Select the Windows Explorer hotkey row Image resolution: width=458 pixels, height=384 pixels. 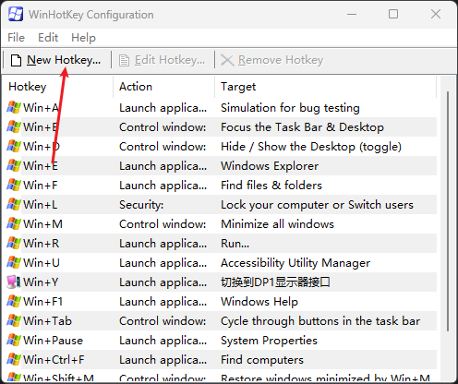pyautogui.click(x=222, y=166)
